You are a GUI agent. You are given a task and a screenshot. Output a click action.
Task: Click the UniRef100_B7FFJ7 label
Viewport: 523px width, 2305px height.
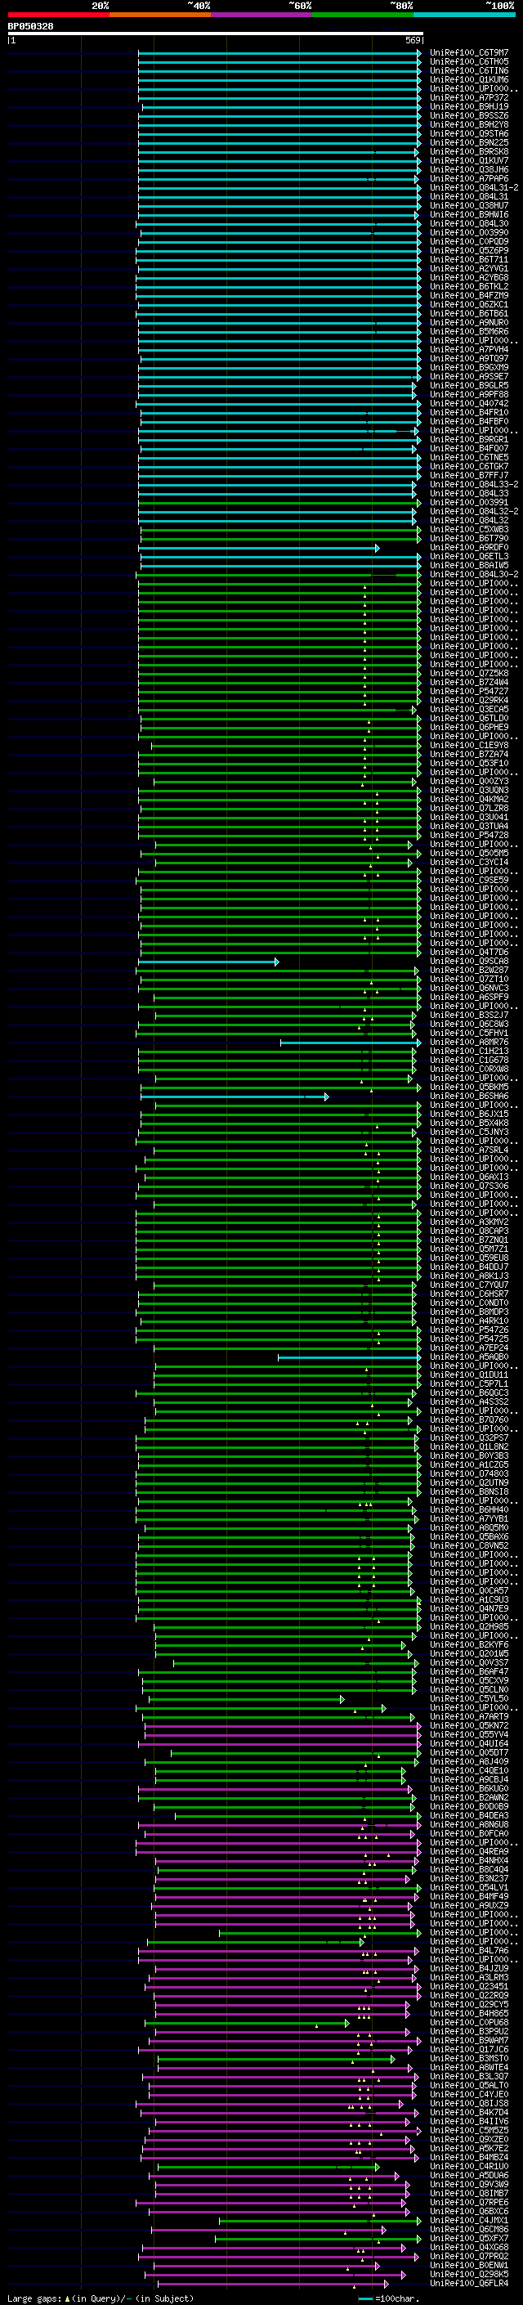[x=469, y=475]
